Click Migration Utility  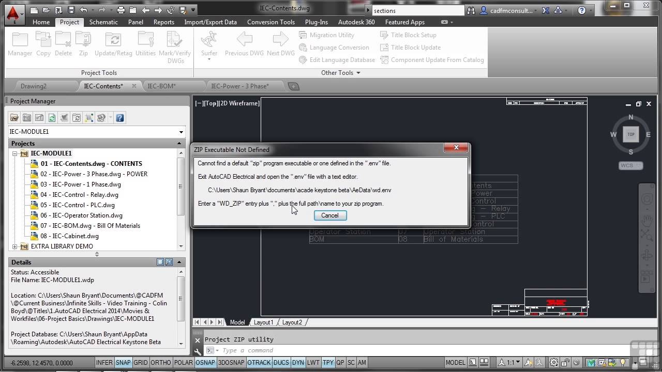327,35
